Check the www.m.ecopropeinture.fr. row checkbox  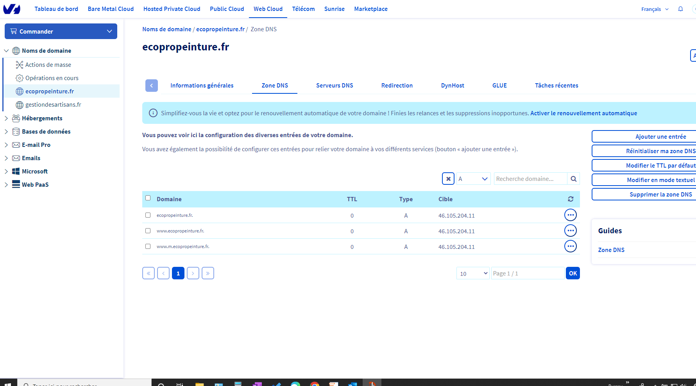[148, 247]
